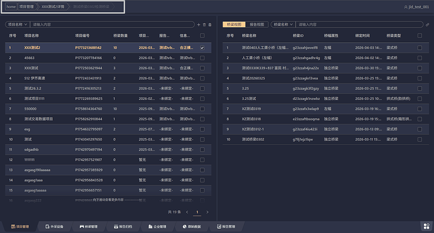434x233 pixels.
Task: Click the jld_test_001 username
Action: [x=418, y=7]
